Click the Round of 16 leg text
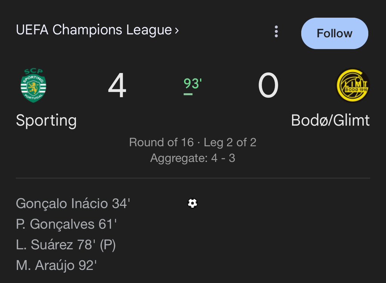Screen dimensions: 386x283 [193, 142]
